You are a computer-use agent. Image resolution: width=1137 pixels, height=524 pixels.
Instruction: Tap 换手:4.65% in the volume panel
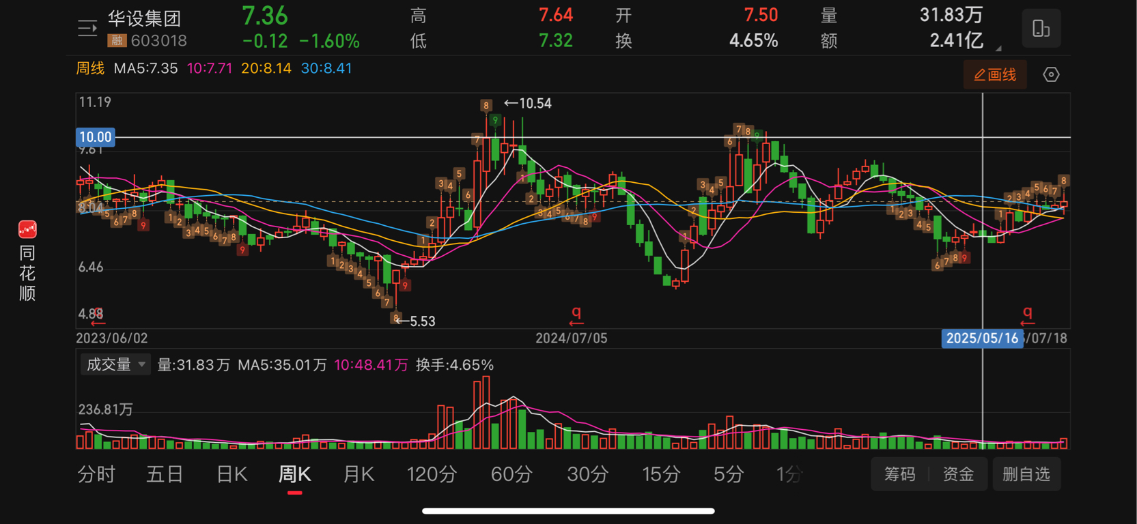tap(455, 365)
